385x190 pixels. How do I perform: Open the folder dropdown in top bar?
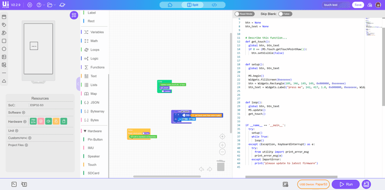(51, 5)
